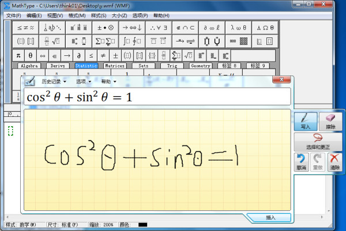Select the Erase tool
The height and width of the screenshot is (231, 346).
pos(330,122)
